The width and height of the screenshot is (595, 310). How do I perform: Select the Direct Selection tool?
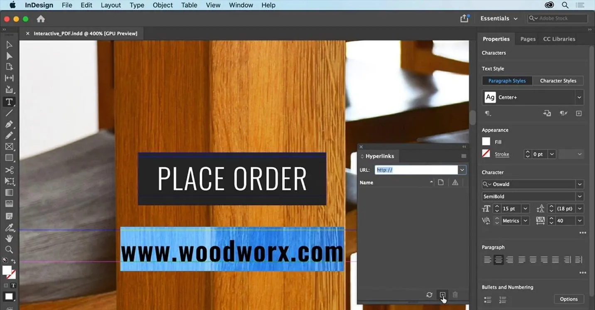[9, 56]
